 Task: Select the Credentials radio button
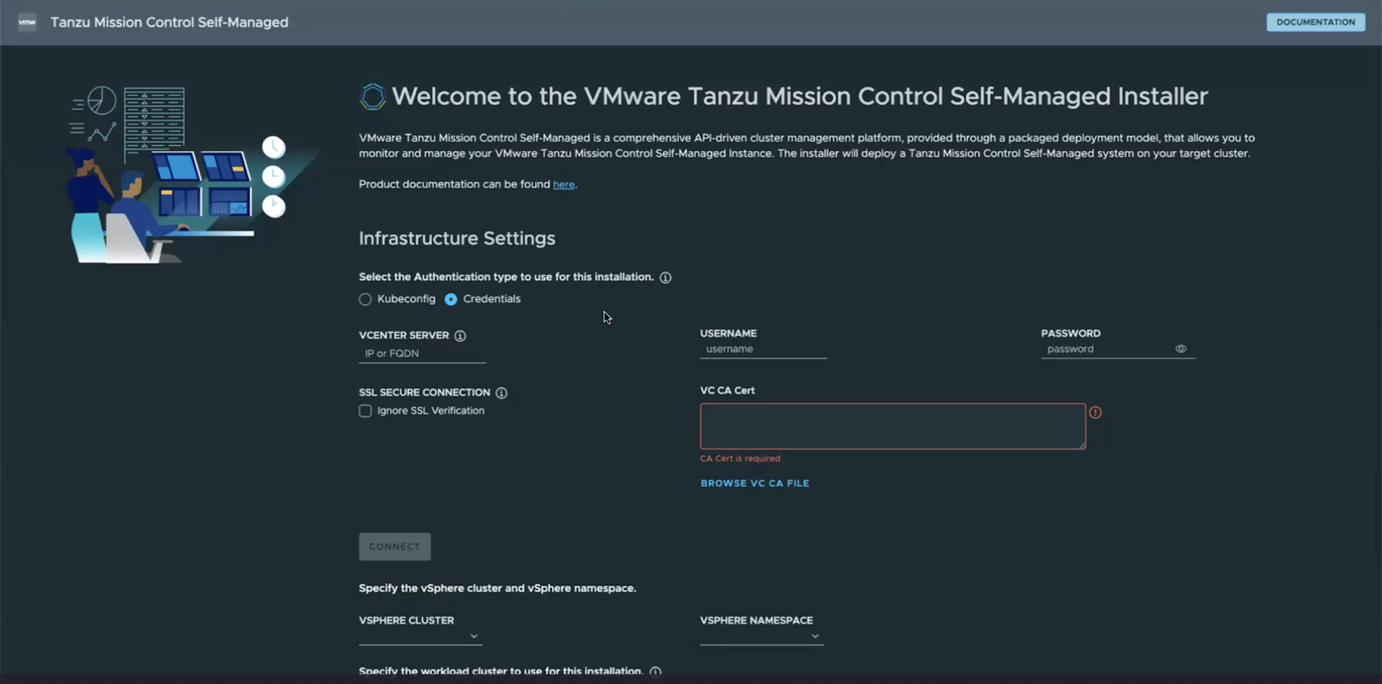pos(451,300)
